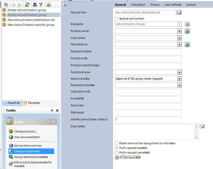Add a new Manufacturer with plus icon

187,45
